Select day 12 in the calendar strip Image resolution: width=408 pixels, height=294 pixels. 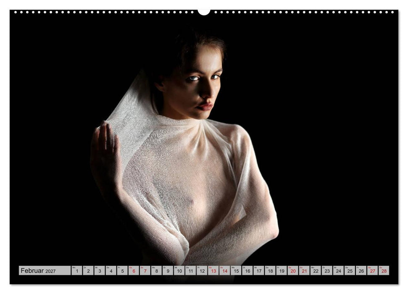point(202,270)
